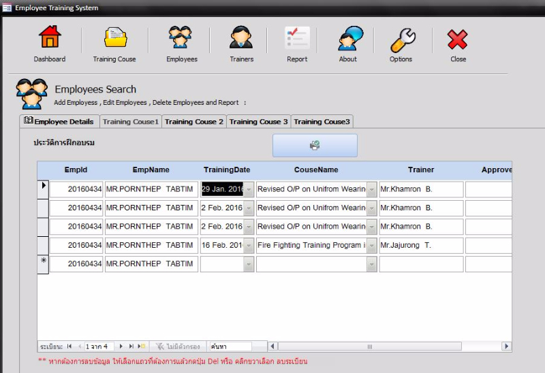The width and height of the screenshot is (545, 373).
Task: Click the red X Close icon
Action: coord(458,39)
